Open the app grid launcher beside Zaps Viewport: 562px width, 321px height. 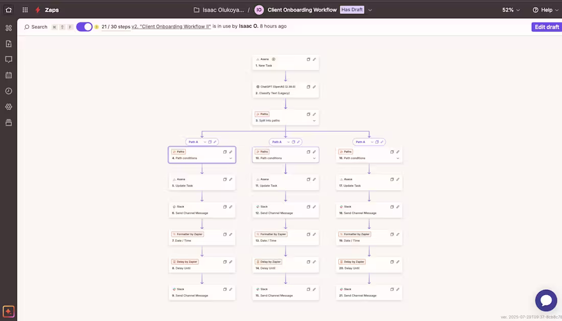pyautogui.click(x=24, y=9)
